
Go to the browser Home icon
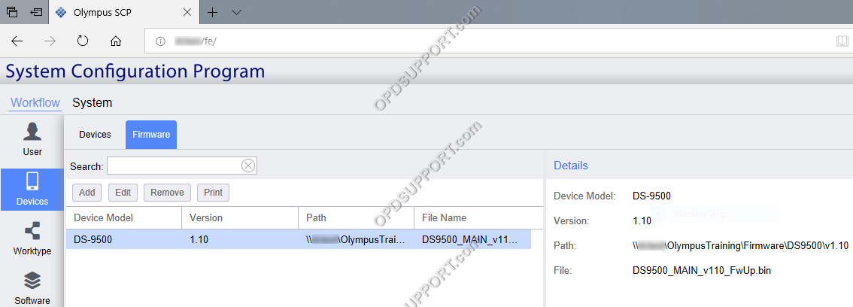(x=115, y=41)
